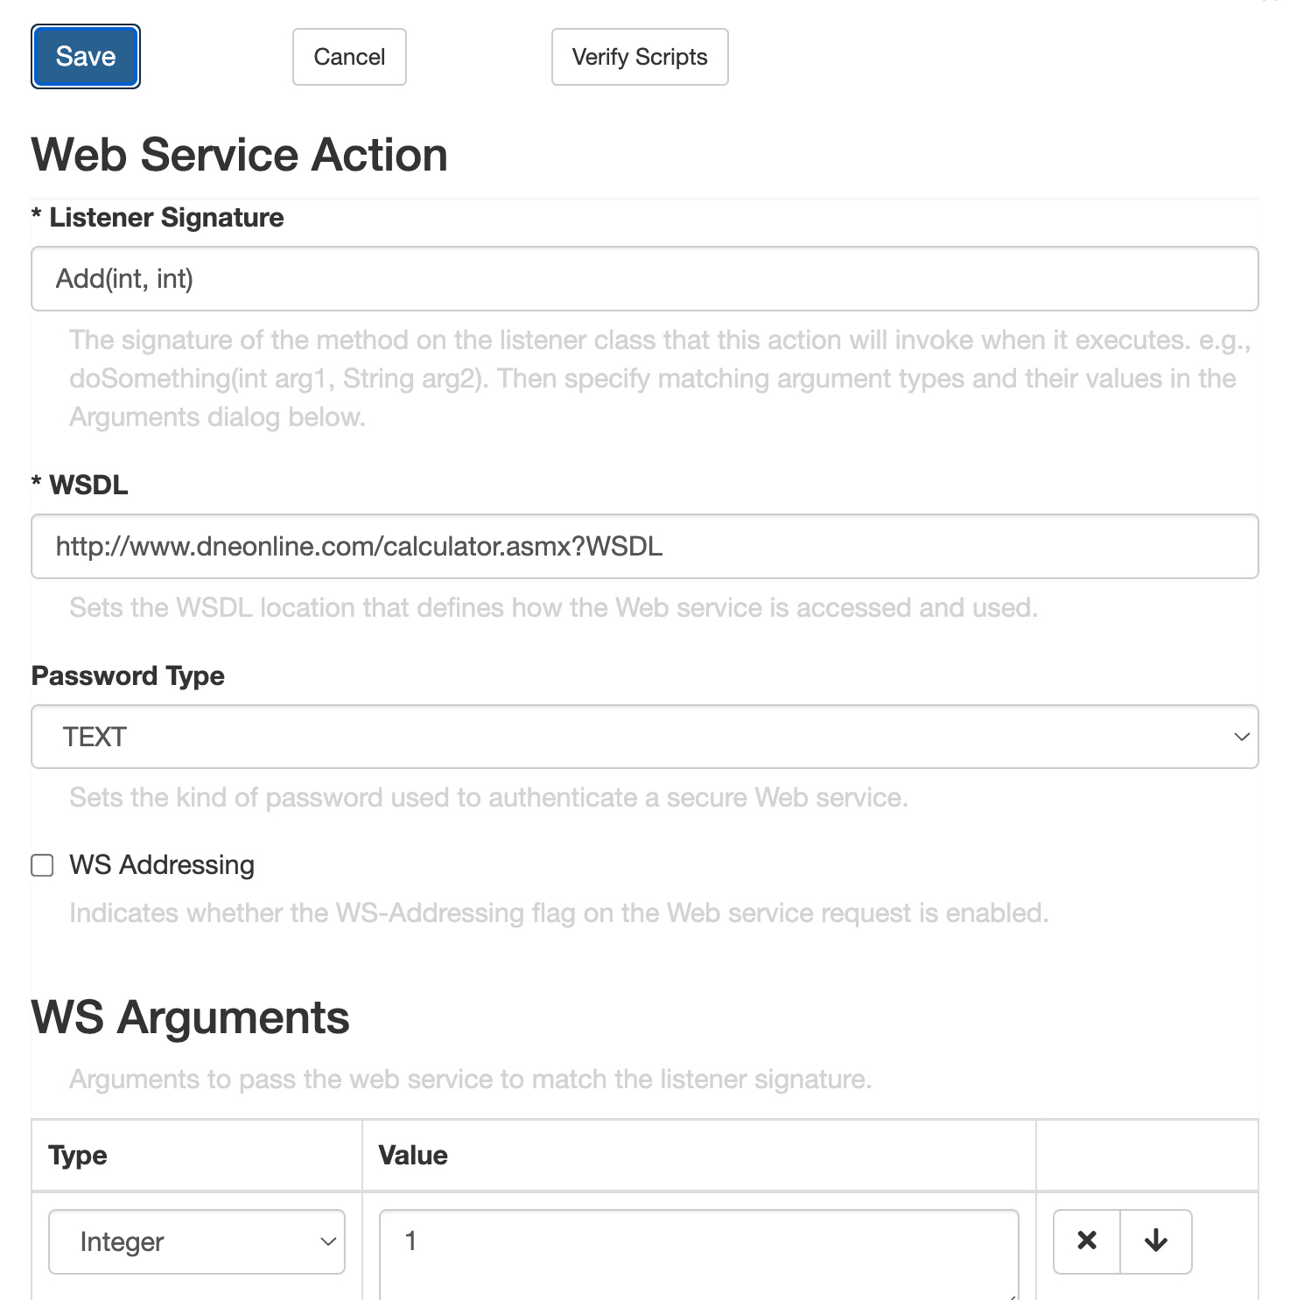Cancel editing the Web Service Action
This screenshot has height=1300, width=1304.
click(x=348, y=56)
